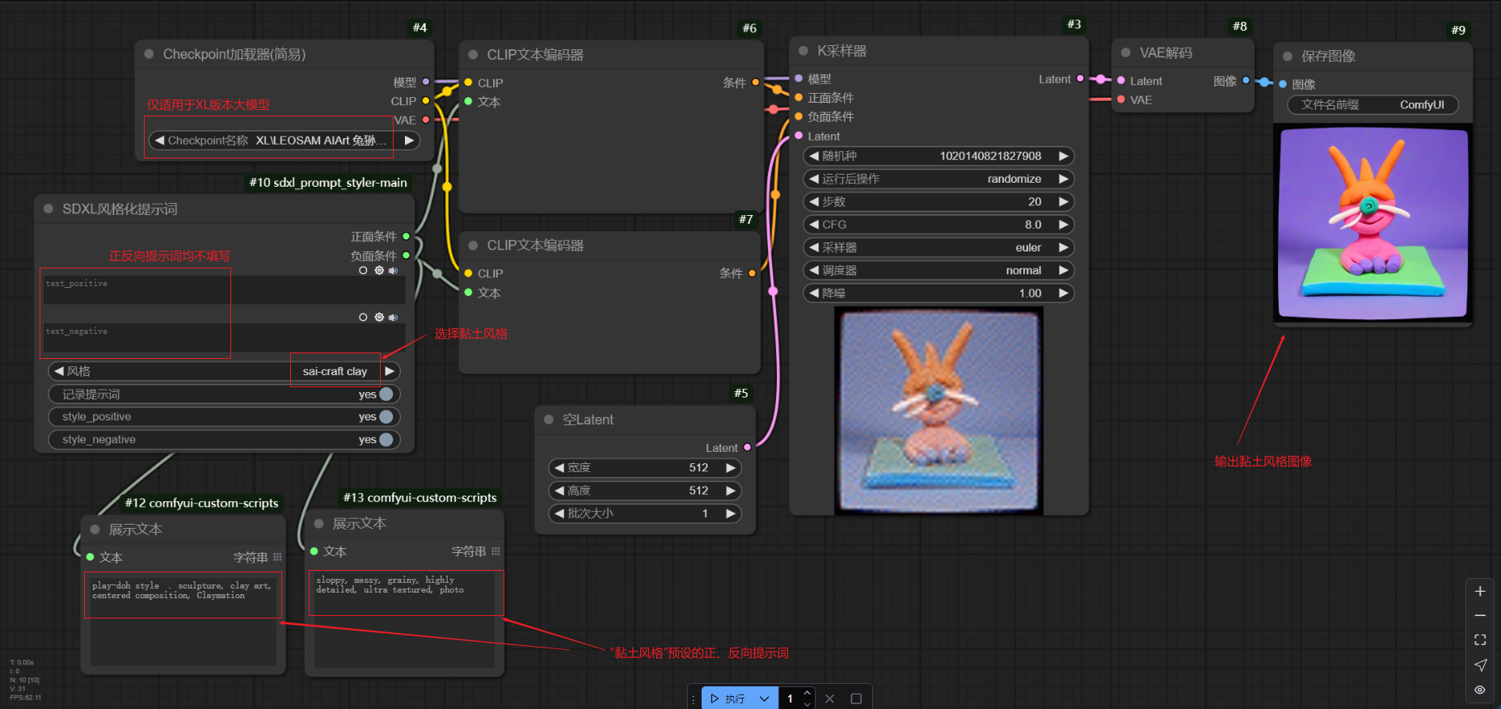The width and height of the screenshot is (1501, 709).
Task: Zoom in using the canvas plus button
Action: (1480, 592)
